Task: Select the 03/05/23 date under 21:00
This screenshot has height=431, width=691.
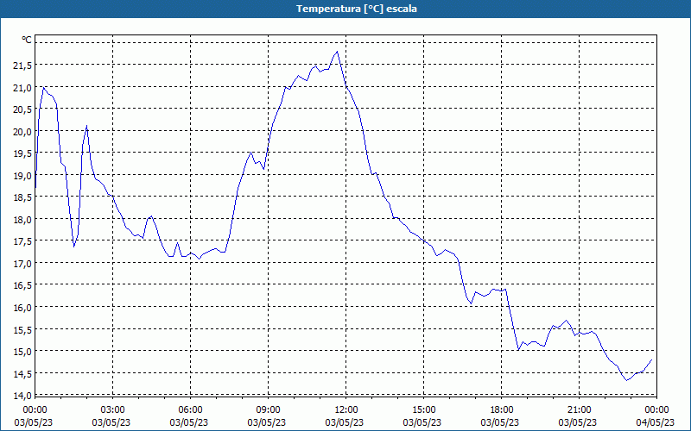Action: pos(578,422)
